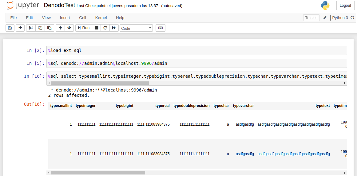Click the pencil edit mode icon
Image resolution: width=357 pixels, height=176 pixels.
tap(325, 18)
